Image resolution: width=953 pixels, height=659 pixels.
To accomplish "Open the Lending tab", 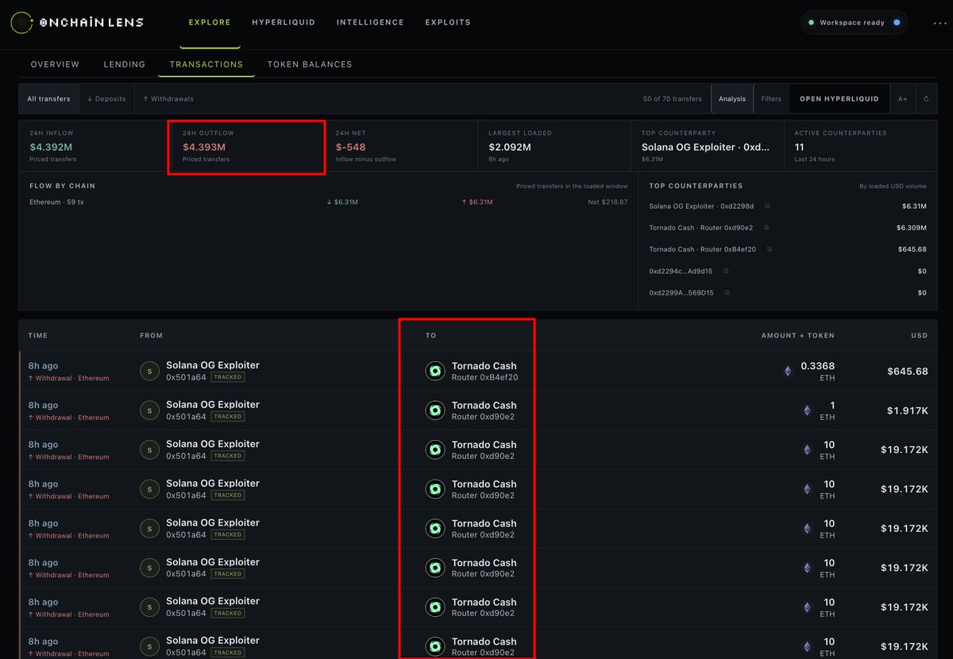I will [x=125, y=64].
